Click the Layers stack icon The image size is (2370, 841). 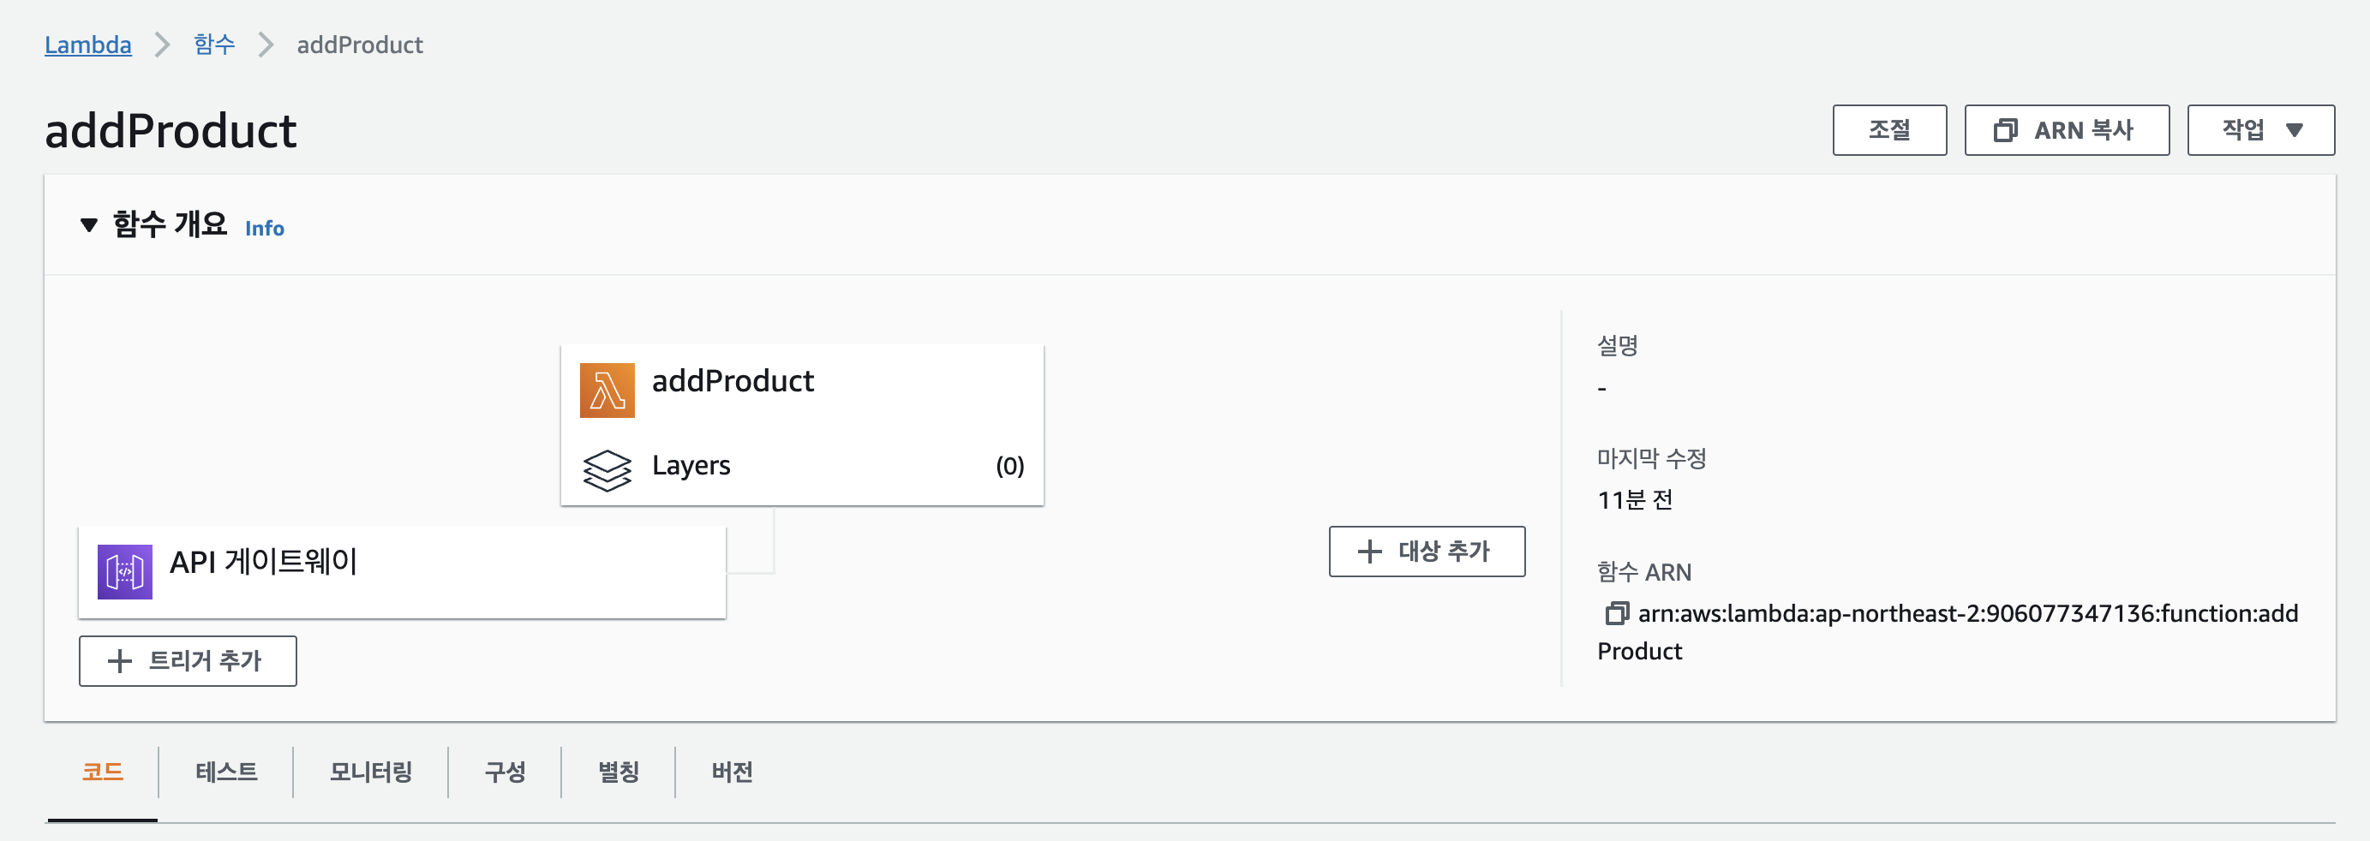[607, 469]
